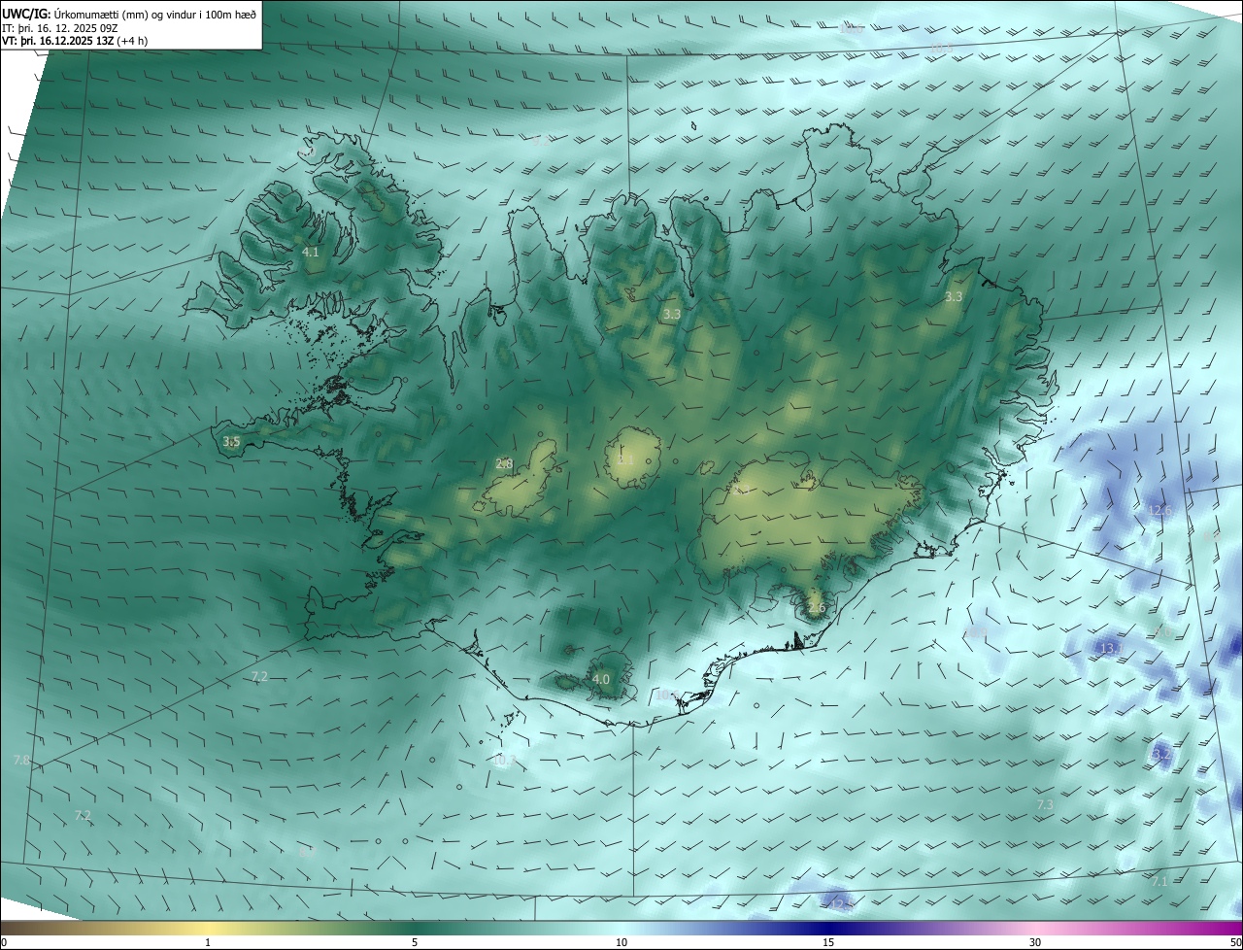Click the 10.3 value over the sea
The width and height of the screenshot is (1243, 950).
pyautogui.click(x=504, y=760)
